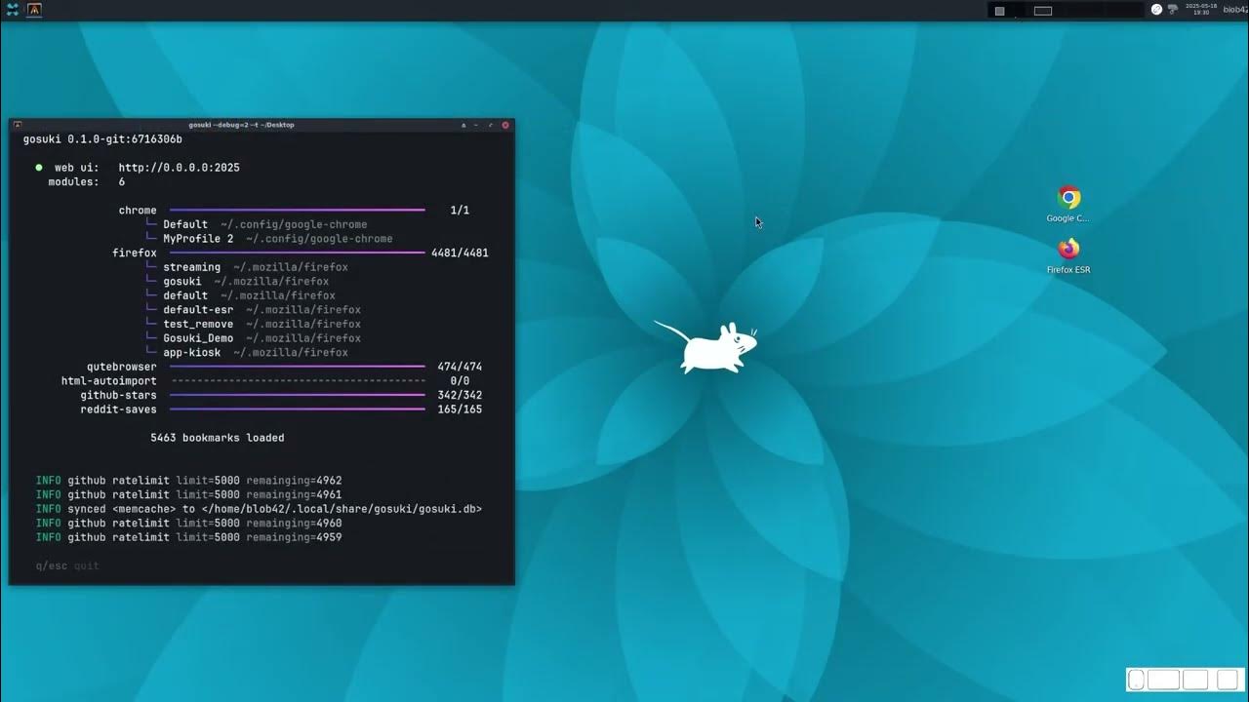Click the q/esc quit hint in terminal

tap(66, 565)
